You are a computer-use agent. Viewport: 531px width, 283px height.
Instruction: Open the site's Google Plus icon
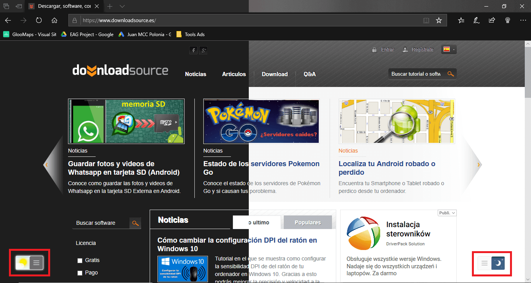click(x=203, y=50)
